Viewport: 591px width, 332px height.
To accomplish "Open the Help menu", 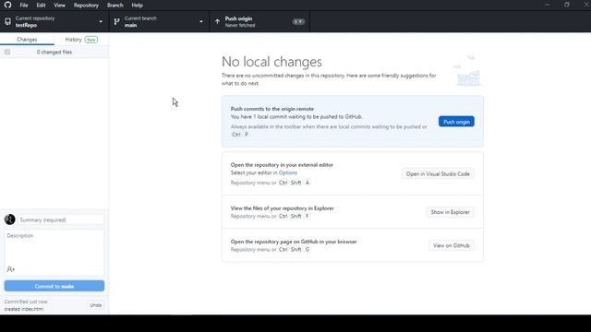I will [137, 6].
